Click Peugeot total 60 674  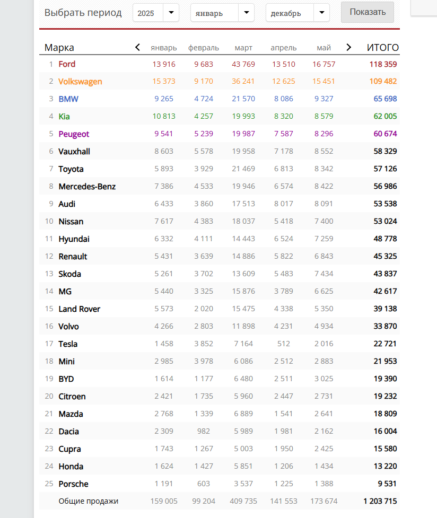pos(385,134)
